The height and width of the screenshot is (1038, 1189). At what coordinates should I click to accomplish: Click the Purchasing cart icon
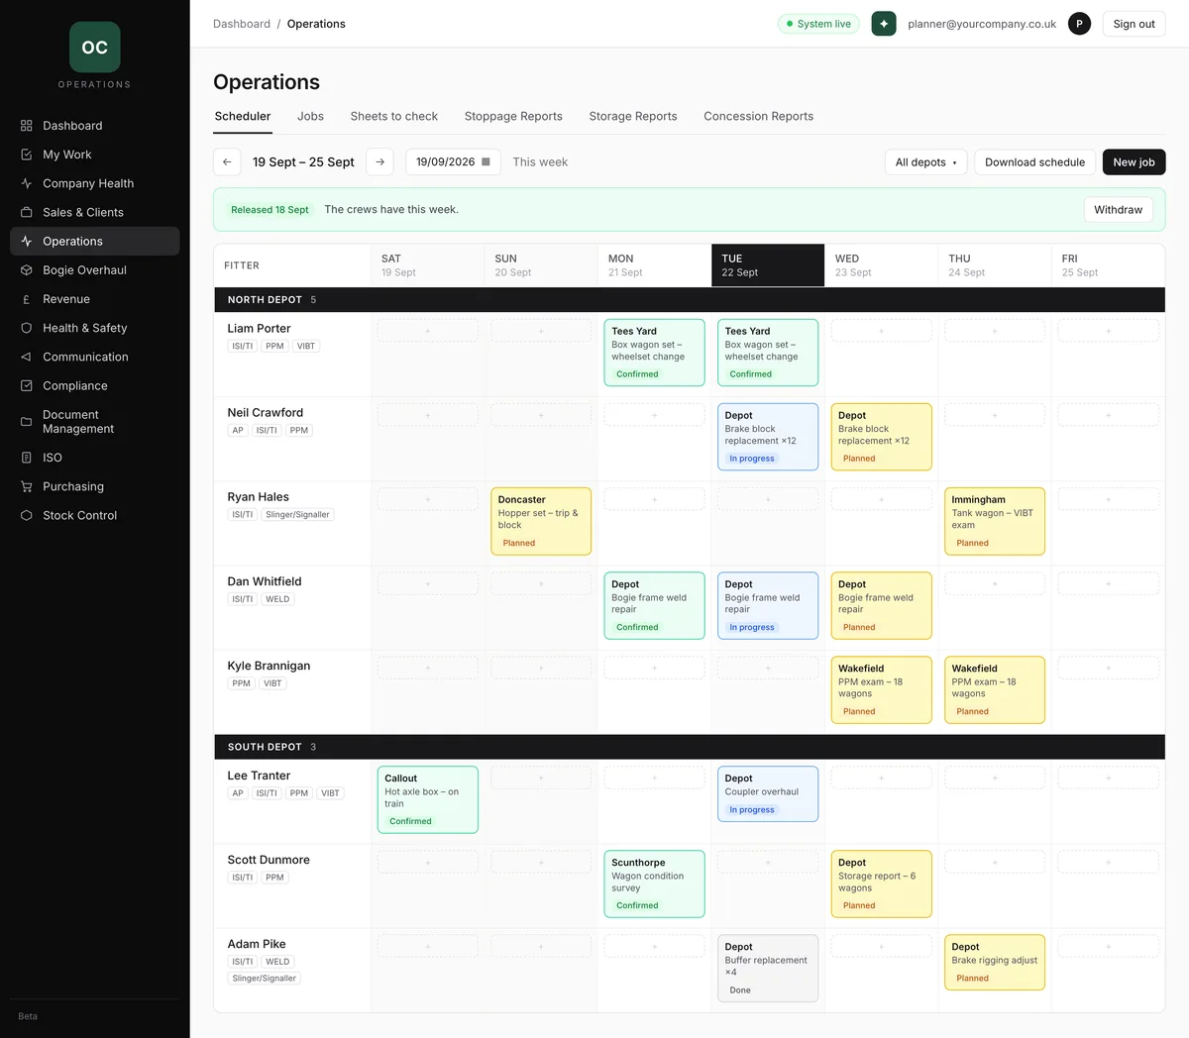[27, 486]
